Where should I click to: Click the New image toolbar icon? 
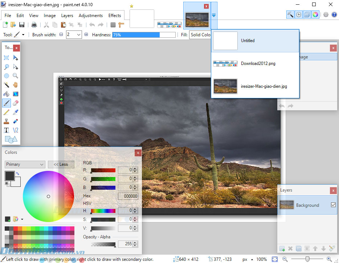tap(5, 25)
